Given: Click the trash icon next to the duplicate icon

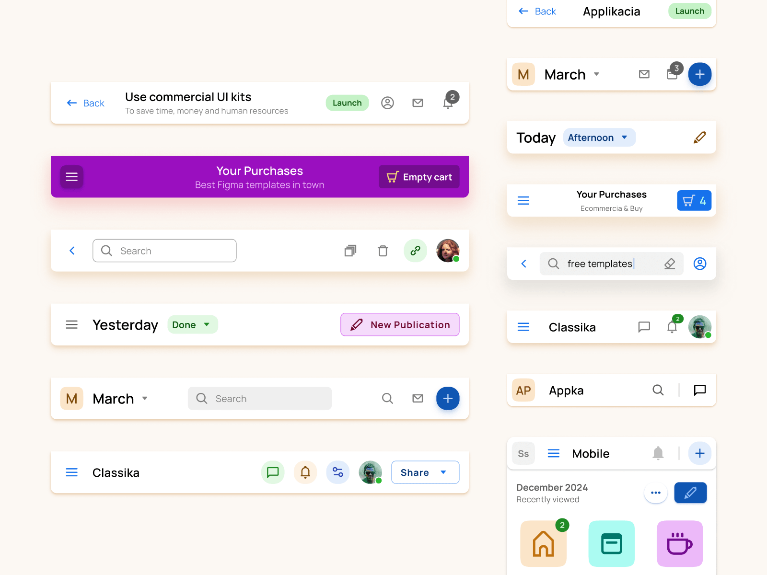Looking at the screenshot, I should click(383, 250).
